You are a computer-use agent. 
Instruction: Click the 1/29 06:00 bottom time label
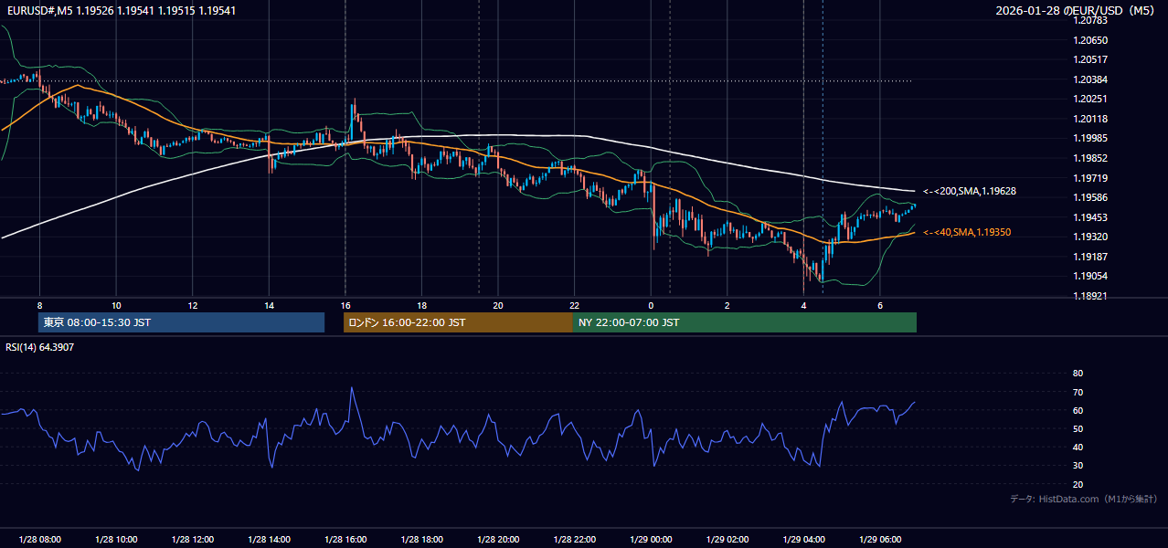pyautogui.click(x=880, y=539)
